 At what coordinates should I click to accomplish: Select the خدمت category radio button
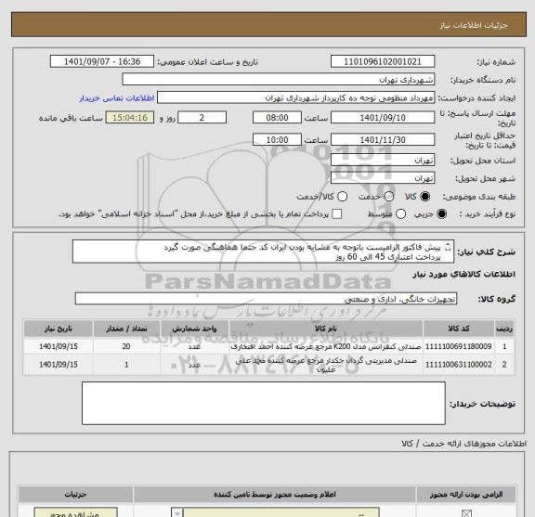click(389, 197)
